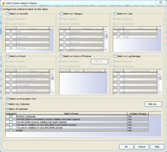Click the Category column header
The image size is (167, 152).
coord(86,28)
